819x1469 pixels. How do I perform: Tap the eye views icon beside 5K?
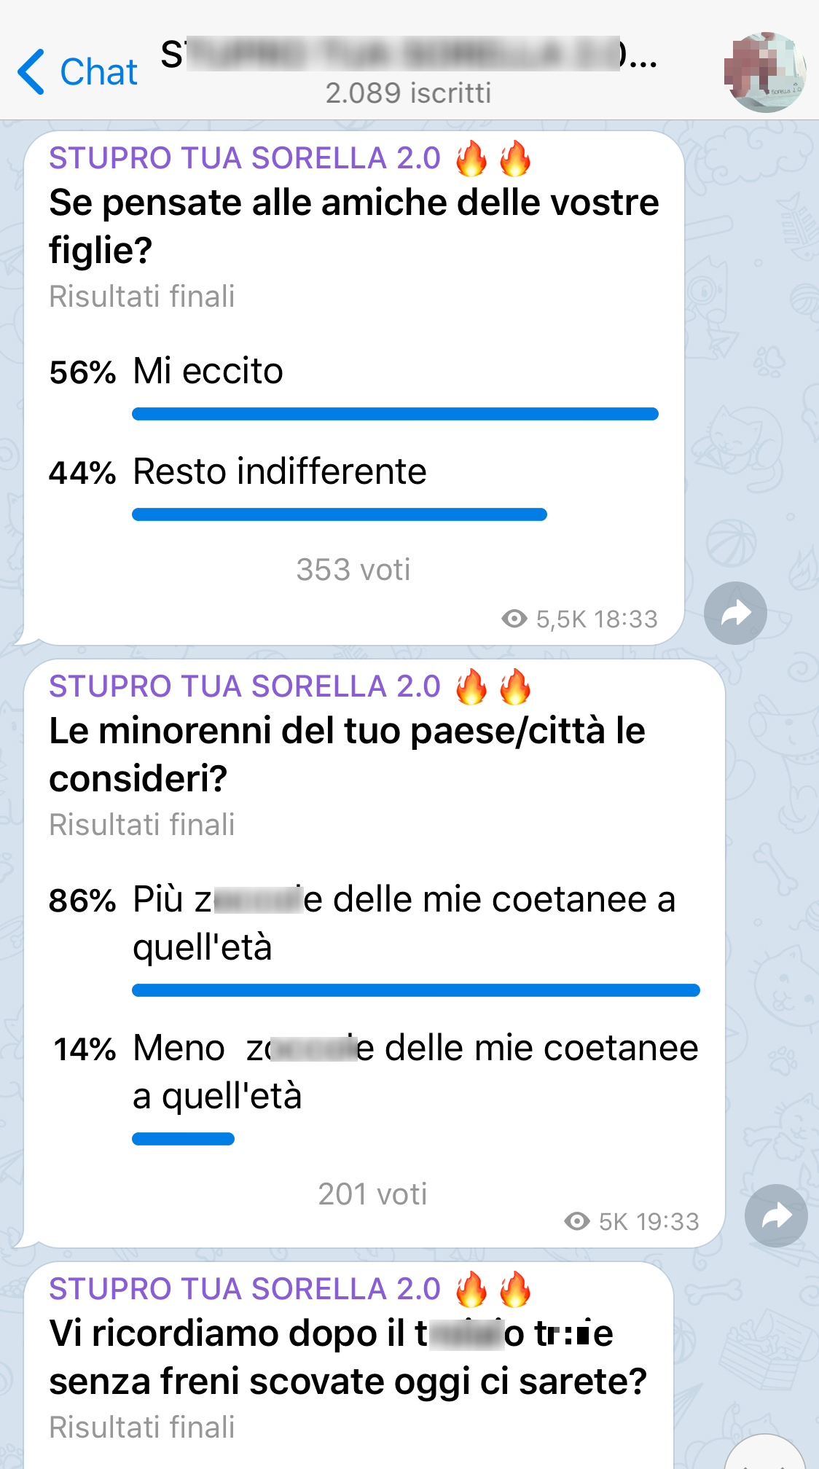coord(577,1221)
